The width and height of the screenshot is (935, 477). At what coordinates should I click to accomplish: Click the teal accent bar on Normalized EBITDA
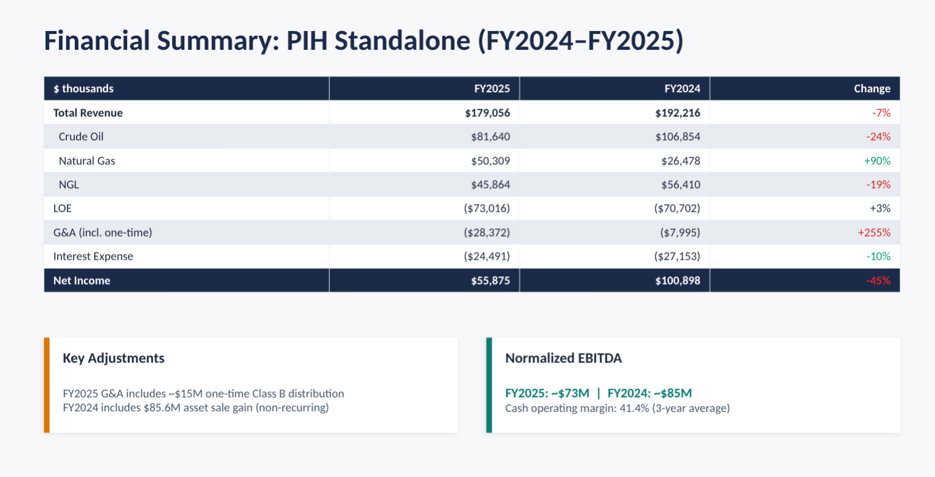point(489,385)
